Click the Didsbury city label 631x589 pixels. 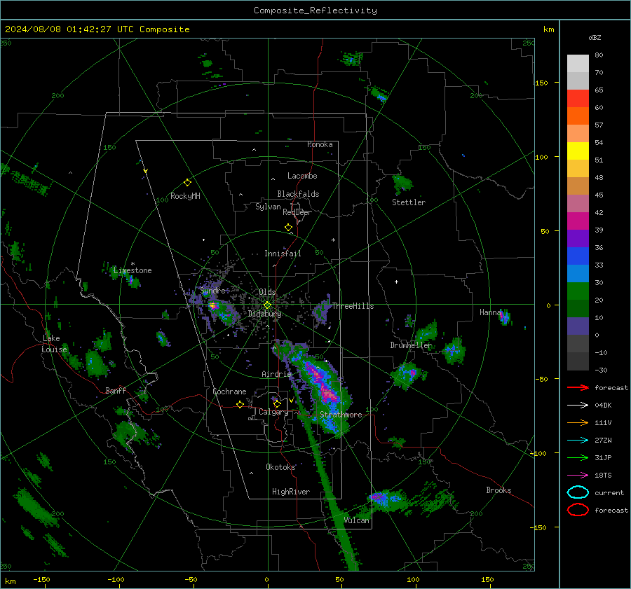[264, 314]
